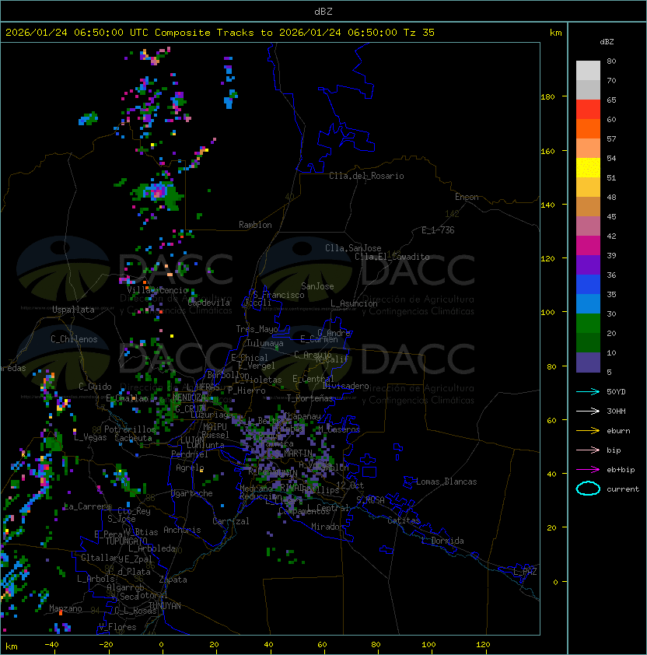Click the L_Asuncion map label

pos(354,303)
